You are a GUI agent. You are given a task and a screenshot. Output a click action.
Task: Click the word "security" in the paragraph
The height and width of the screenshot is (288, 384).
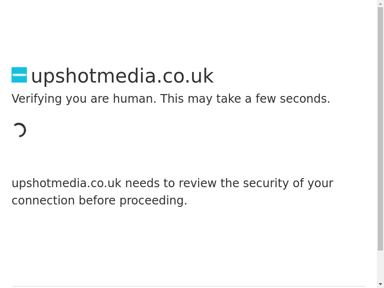pos(265,183)
